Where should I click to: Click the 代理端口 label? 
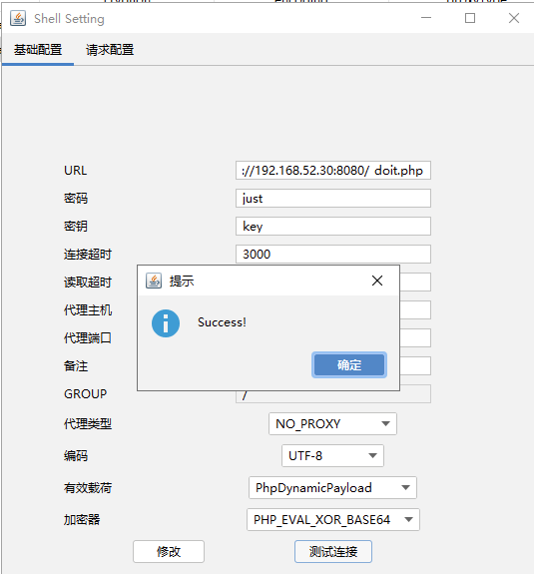[x=88, y=337]
